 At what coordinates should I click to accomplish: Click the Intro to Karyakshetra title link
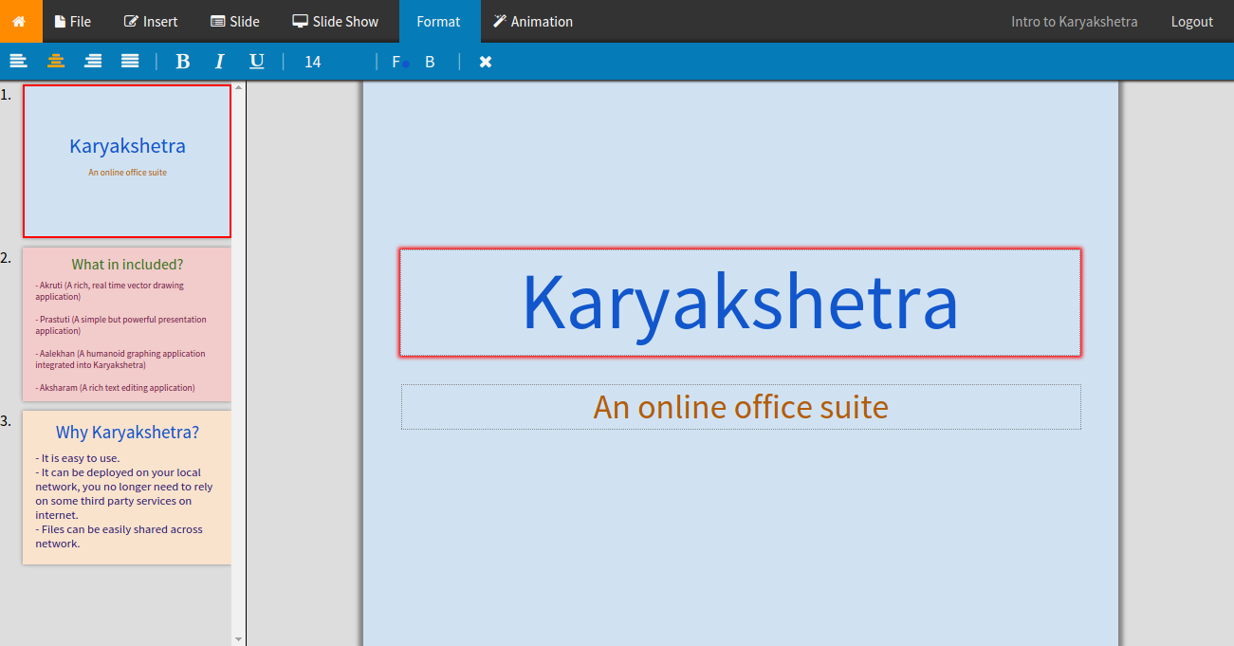coord(1075,20)
